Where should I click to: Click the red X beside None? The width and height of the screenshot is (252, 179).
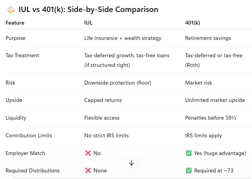pyautogui.click(x=88, y=171)
